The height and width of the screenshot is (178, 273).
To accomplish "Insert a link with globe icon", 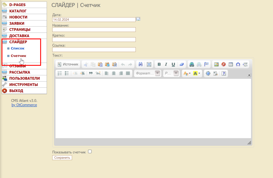I will (x=192, y=64).
